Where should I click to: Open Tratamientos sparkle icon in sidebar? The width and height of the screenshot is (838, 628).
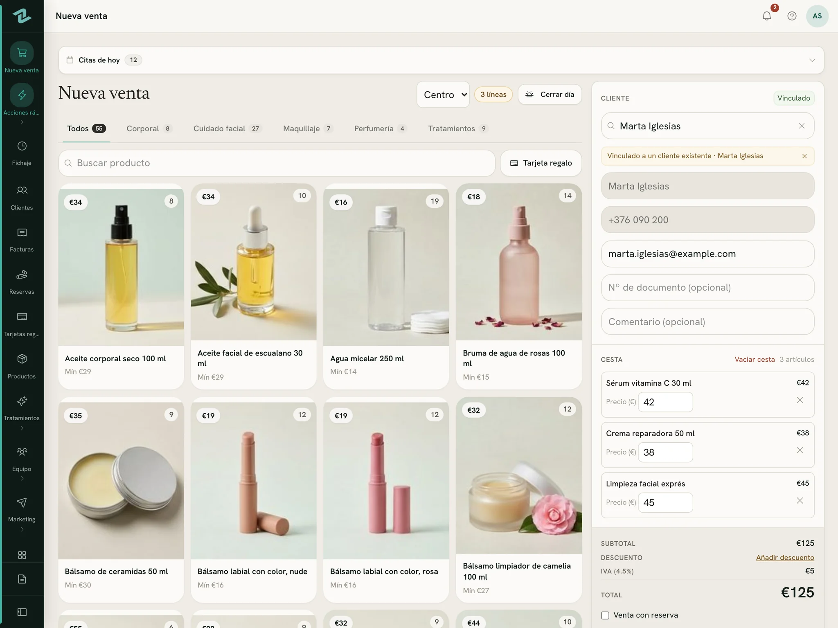pyautogui.click(x=22, y=401)
